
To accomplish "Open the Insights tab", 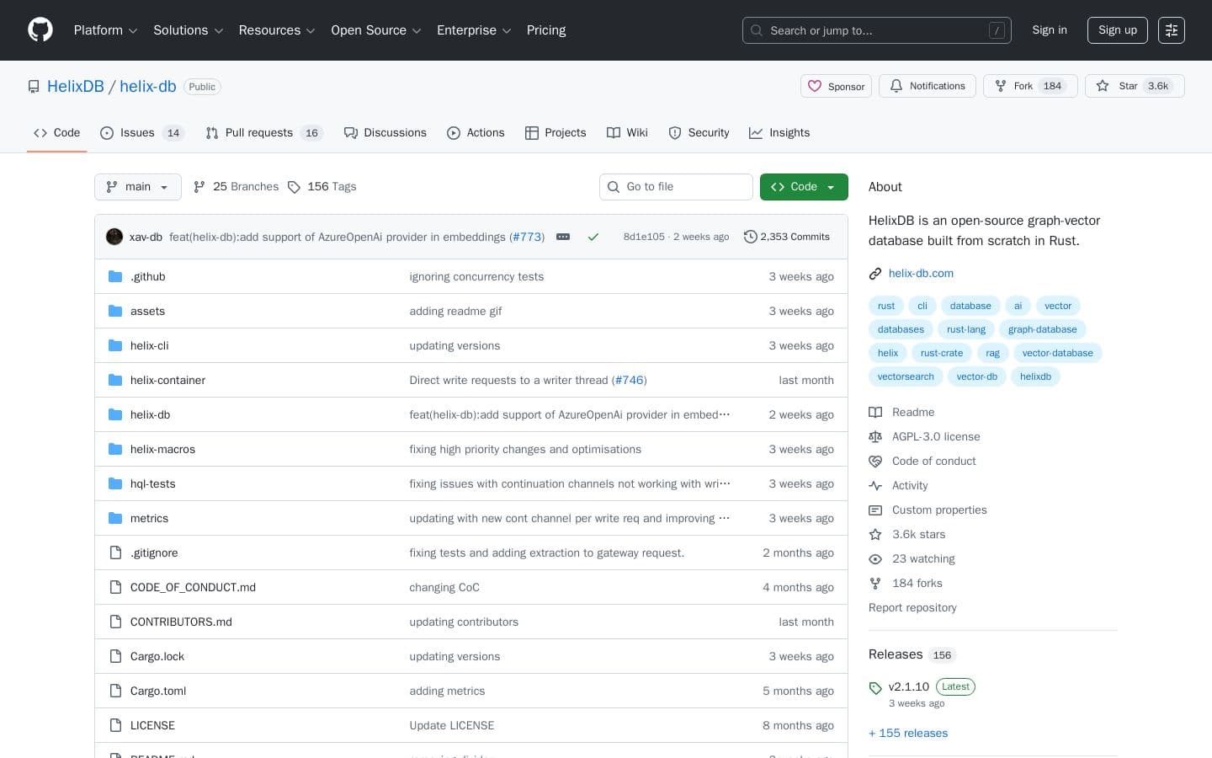I will pos(789,133).
